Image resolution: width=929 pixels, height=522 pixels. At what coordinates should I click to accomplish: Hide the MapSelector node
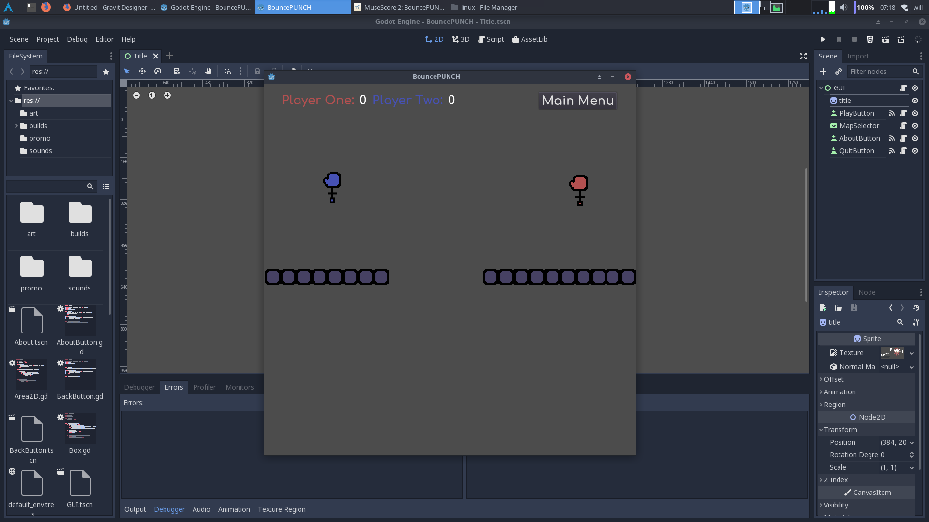[915, 126]
